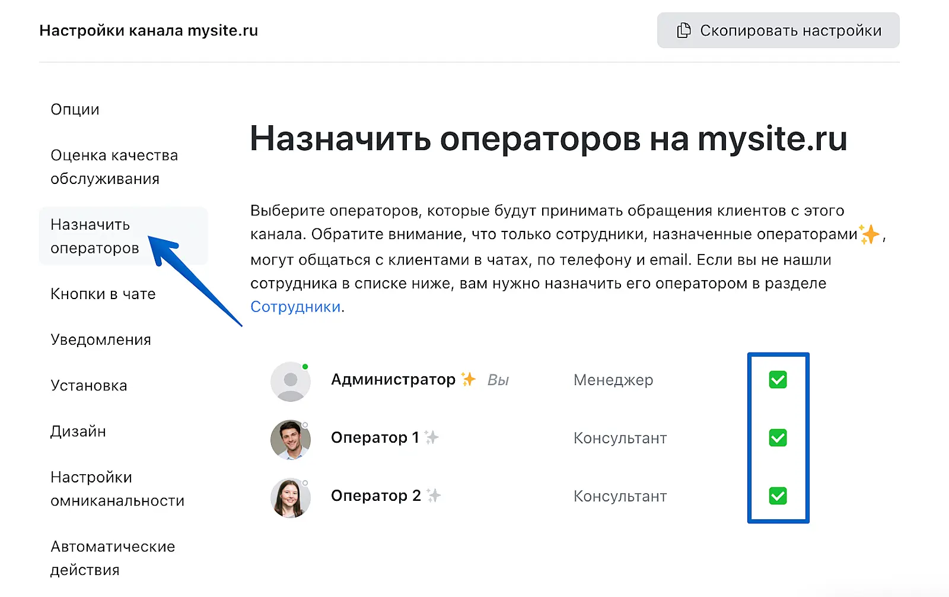Image resolution: width=949 pixels, height=597 pixels.
Task: Click the Оператор 1 profile photo
Action: [291, 440]
